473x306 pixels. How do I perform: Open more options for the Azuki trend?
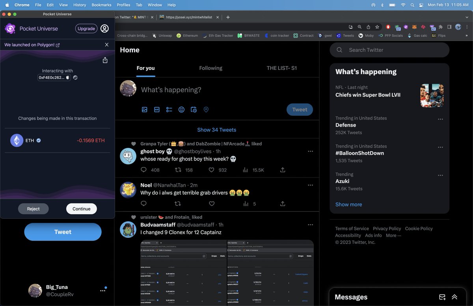[440, 175]
